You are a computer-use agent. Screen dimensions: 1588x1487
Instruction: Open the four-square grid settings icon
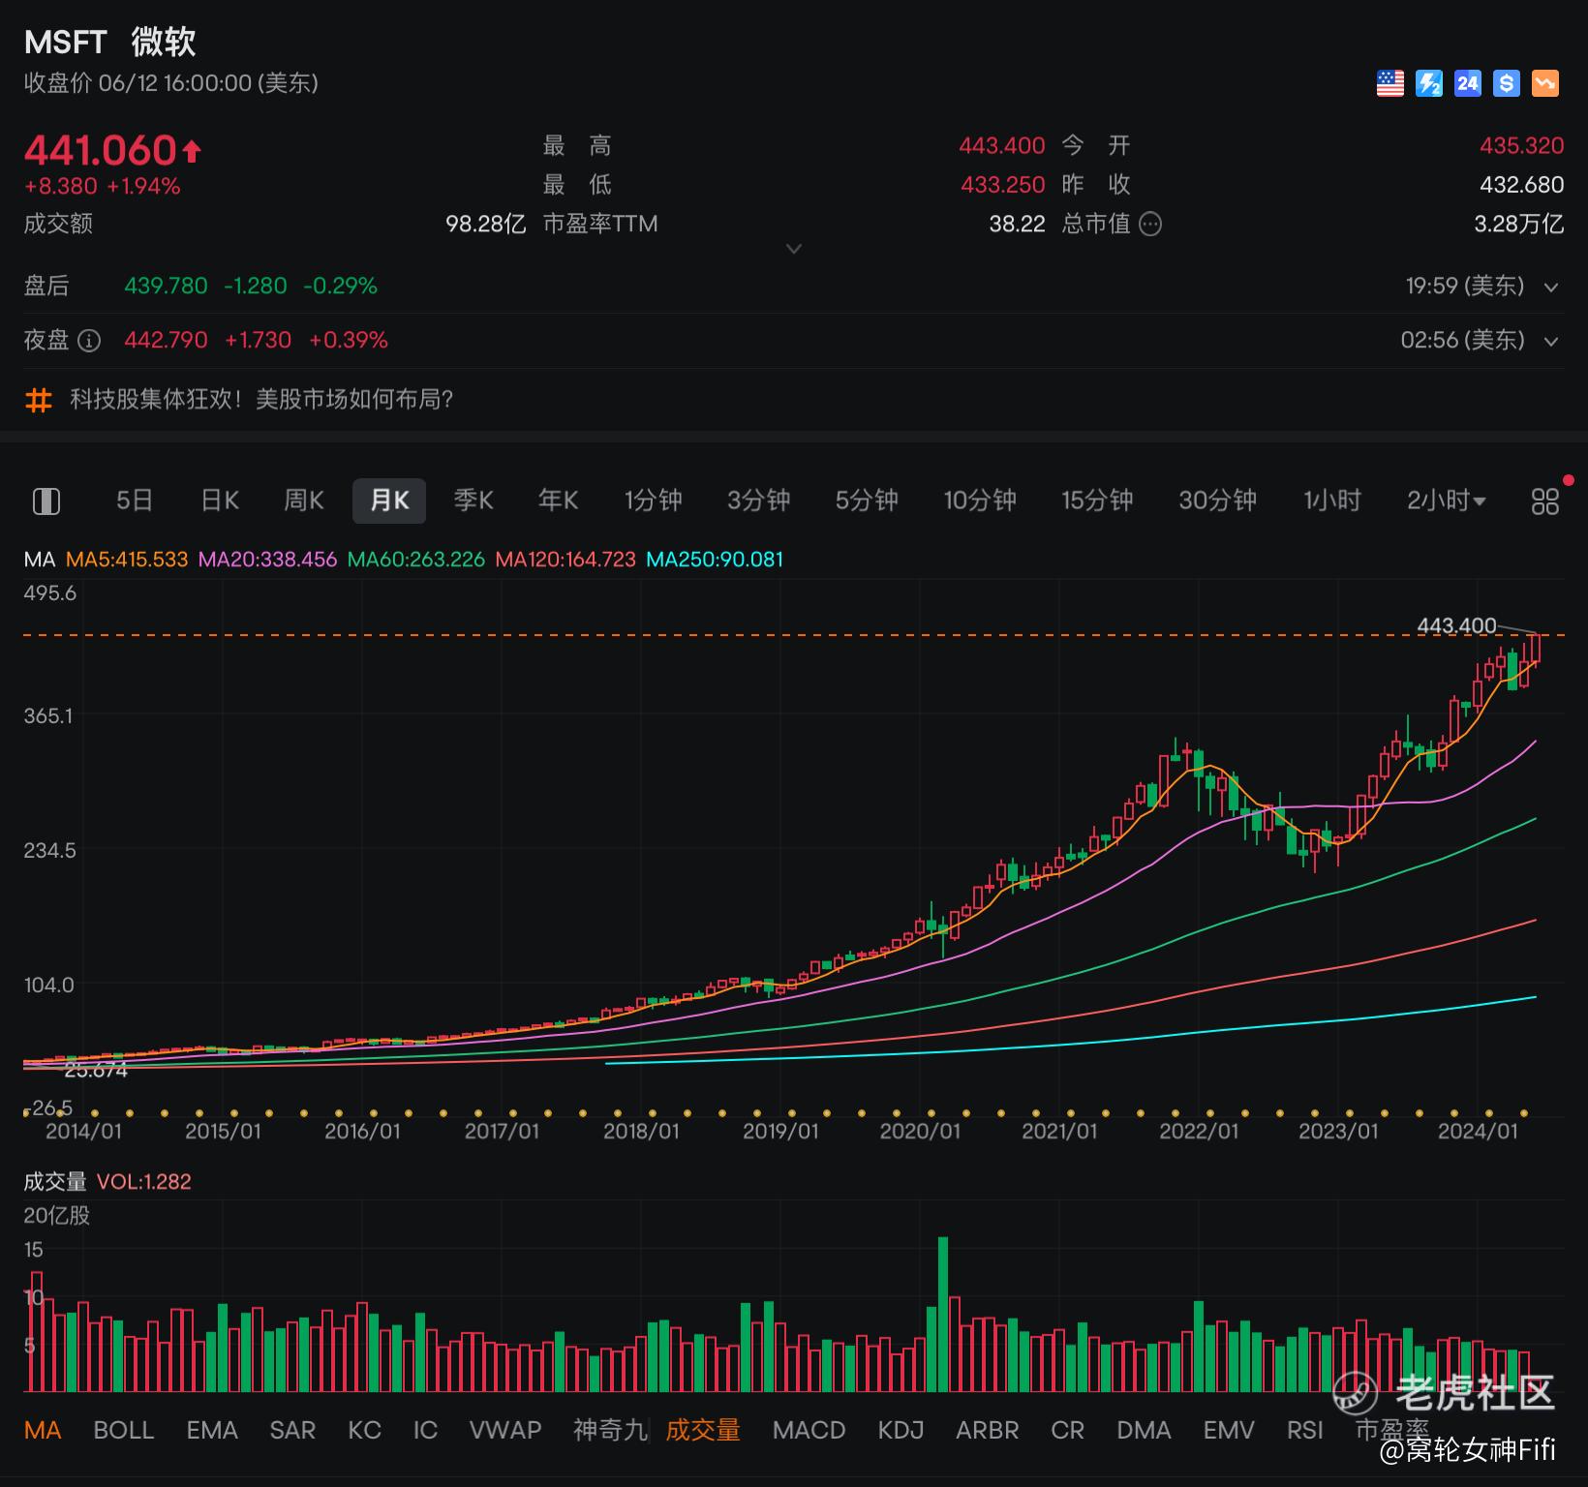click(1545, 501)
